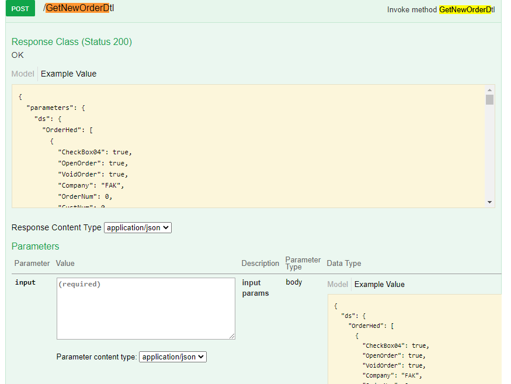Switch to Model tab under Response Class
The width and height of the screenshot is (511, 384).
(23, 74)
